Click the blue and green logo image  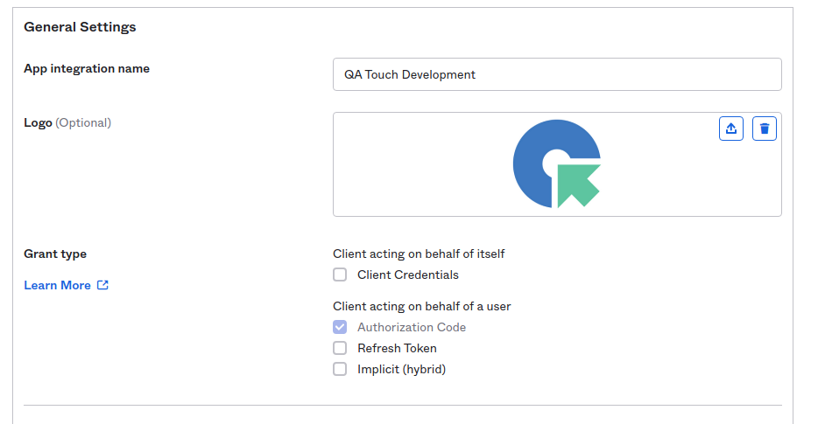tap(557, 164)
